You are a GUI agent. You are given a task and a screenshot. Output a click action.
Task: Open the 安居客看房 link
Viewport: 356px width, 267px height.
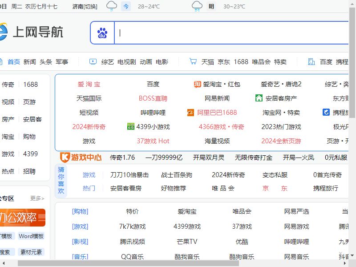[126, 188]
